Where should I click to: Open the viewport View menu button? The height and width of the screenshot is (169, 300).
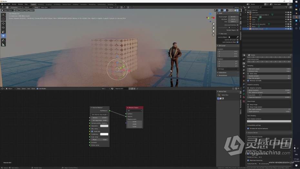coord(17,10)
